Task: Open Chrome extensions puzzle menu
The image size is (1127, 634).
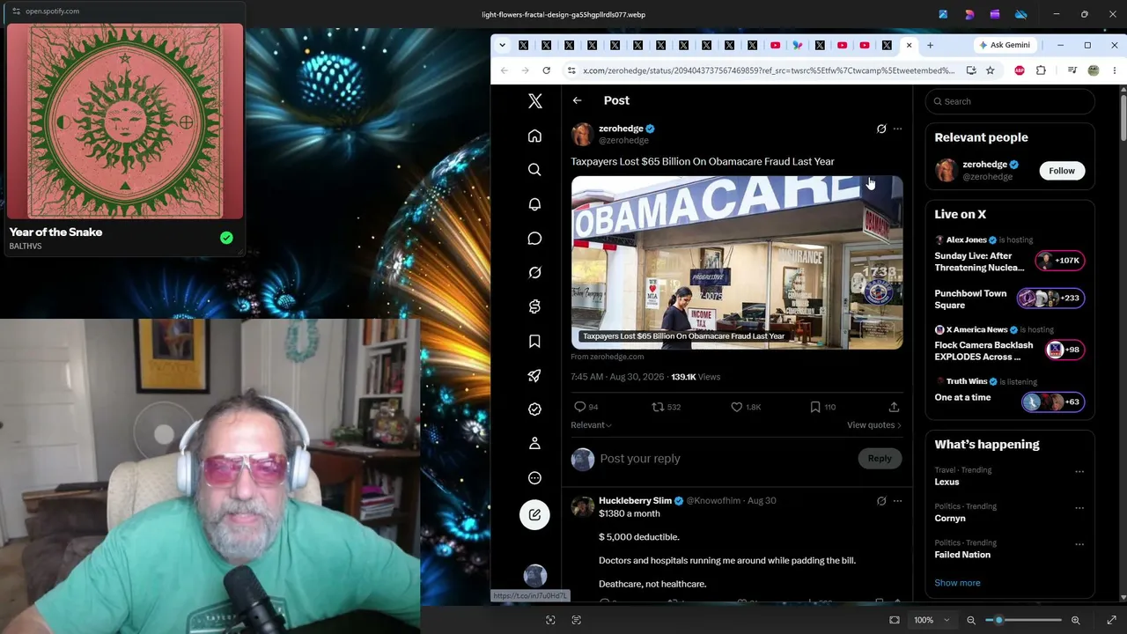Action: point(1041,70)
